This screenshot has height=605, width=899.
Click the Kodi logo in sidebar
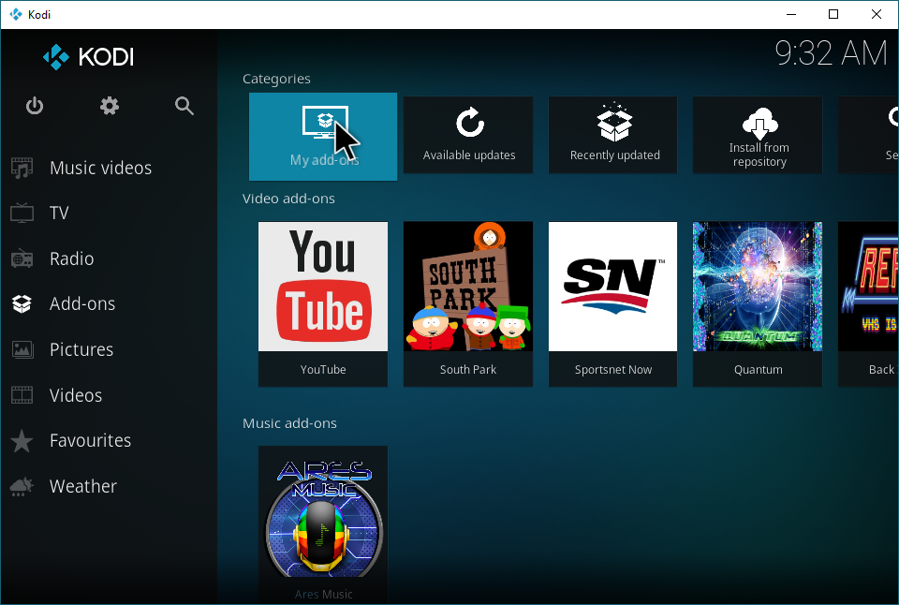coord(89,57)
